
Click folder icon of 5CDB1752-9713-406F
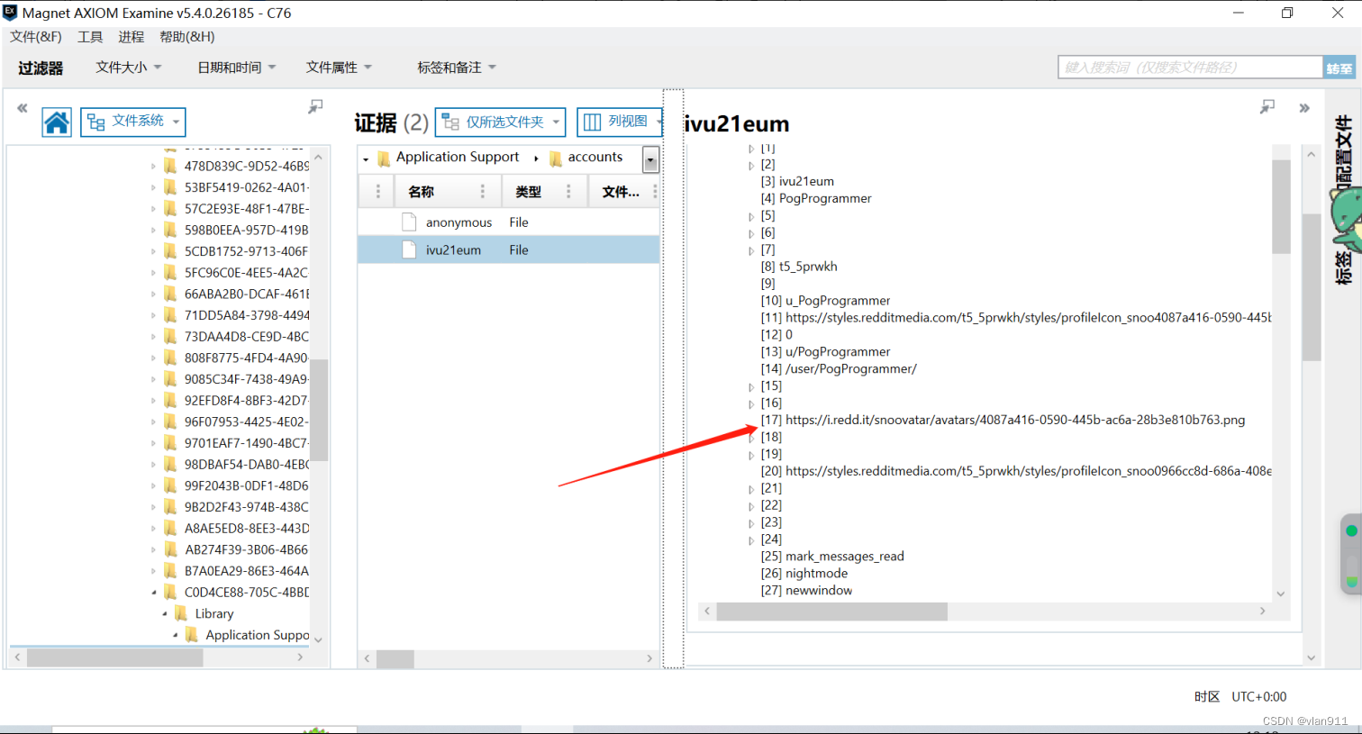click(x=170, y=251)
